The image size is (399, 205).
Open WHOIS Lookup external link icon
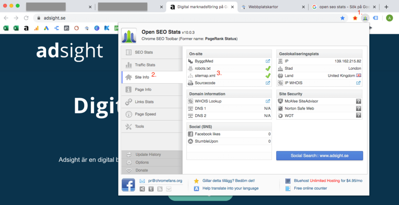pos(268,101)
